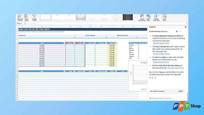Click the select-all corner of the sheet

(17, 27)
